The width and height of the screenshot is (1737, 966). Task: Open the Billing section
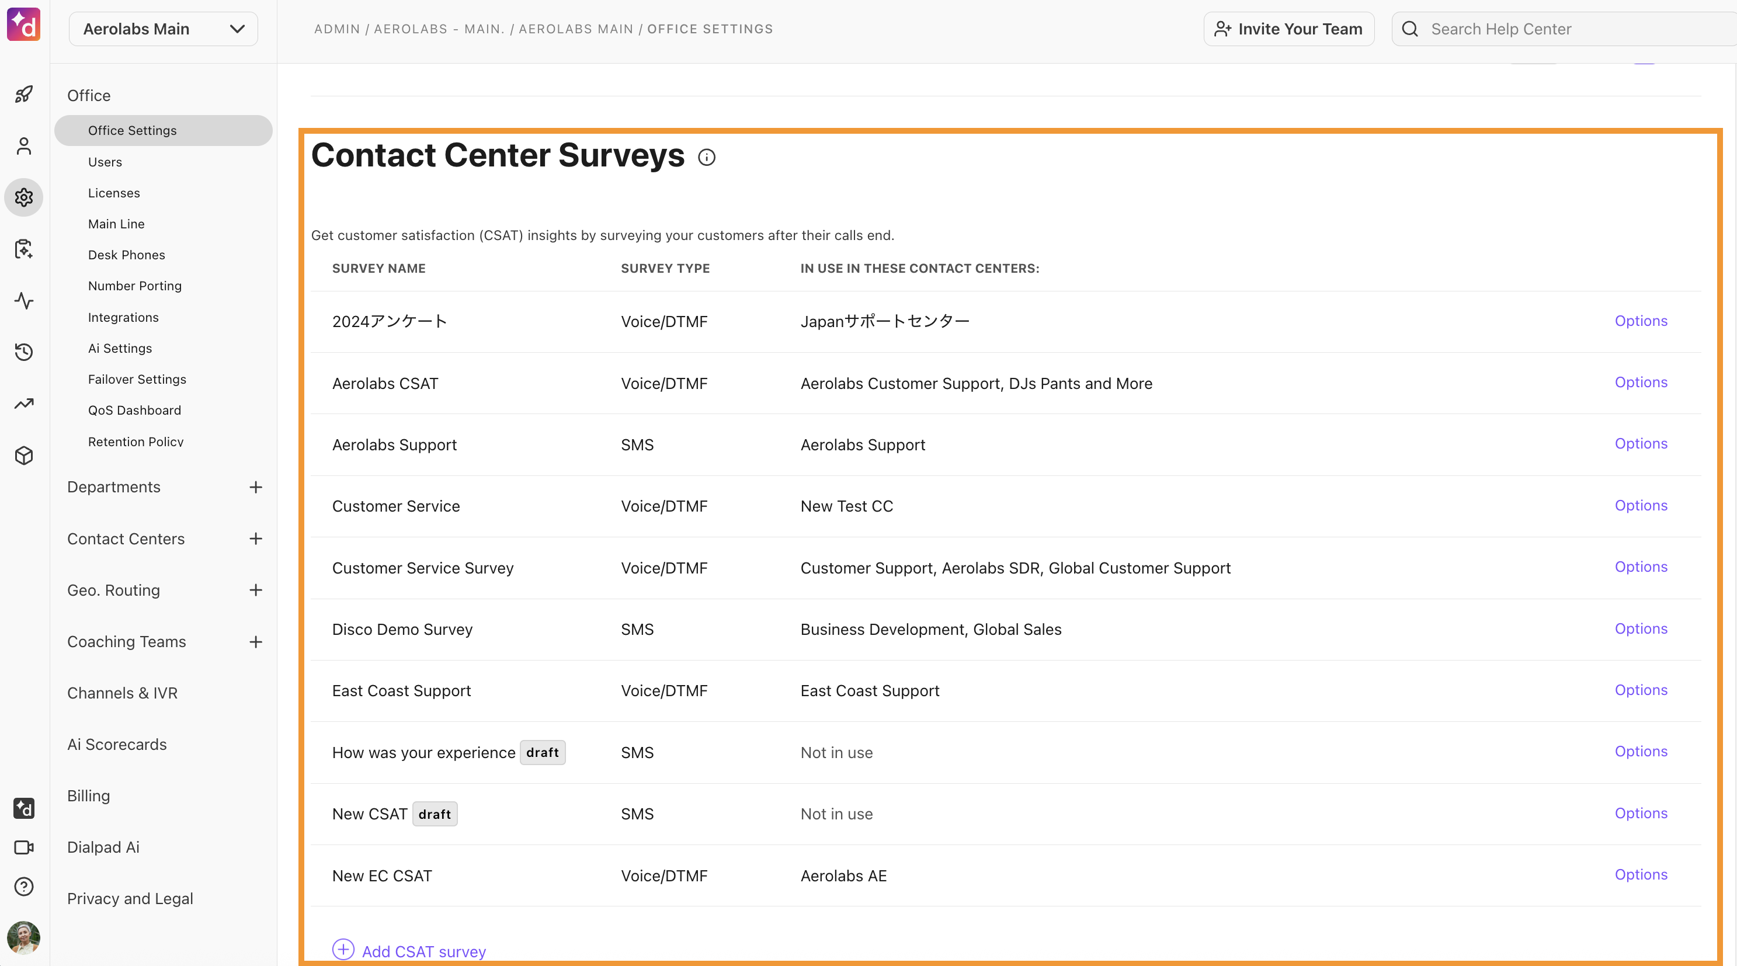(88, 796)
